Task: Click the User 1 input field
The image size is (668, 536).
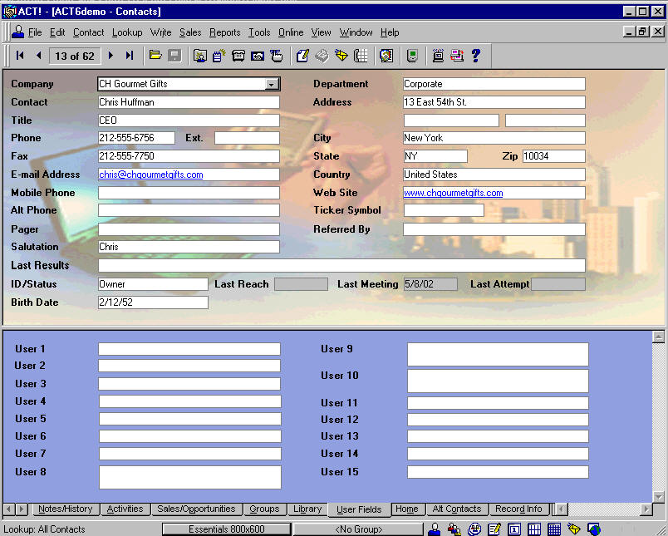Action: pyautogui.click(x=189, y=349)
